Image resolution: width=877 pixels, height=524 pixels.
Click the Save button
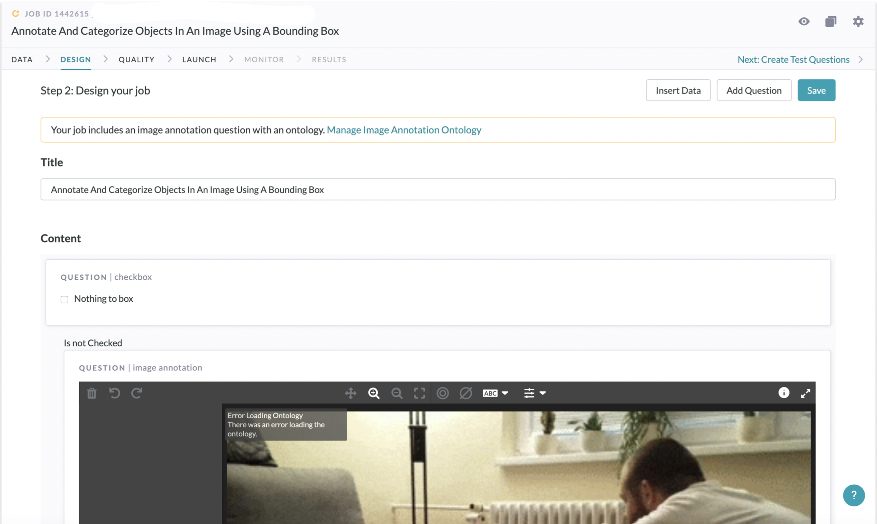(x=816, y=90)
